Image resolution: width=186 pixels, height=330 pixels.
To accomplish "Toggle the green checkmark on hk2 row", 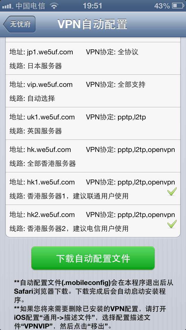I will (172, 224).
